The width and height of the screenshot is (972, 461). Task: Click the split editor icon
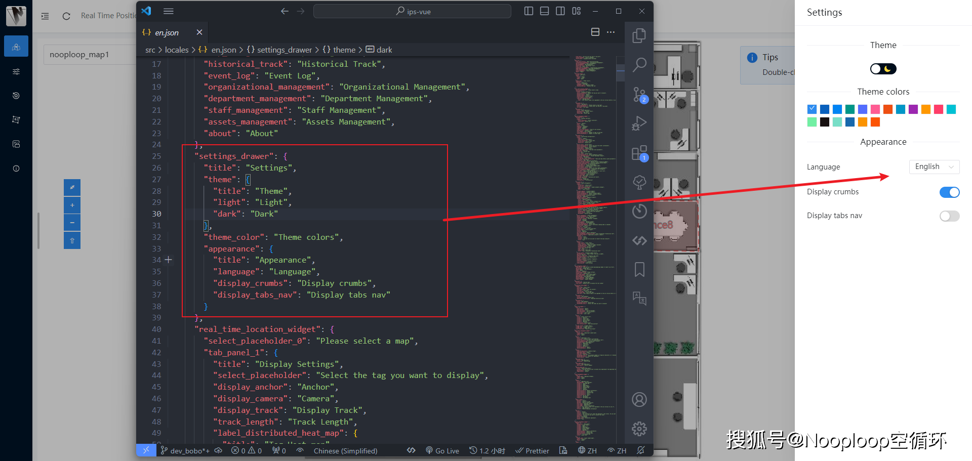pyautogui.click(x=595, y=32)
